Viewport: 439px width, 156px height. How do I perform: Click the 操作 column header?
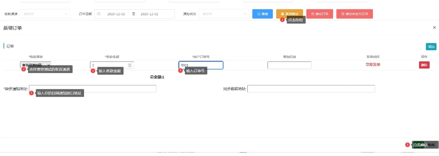coord(424,57)
